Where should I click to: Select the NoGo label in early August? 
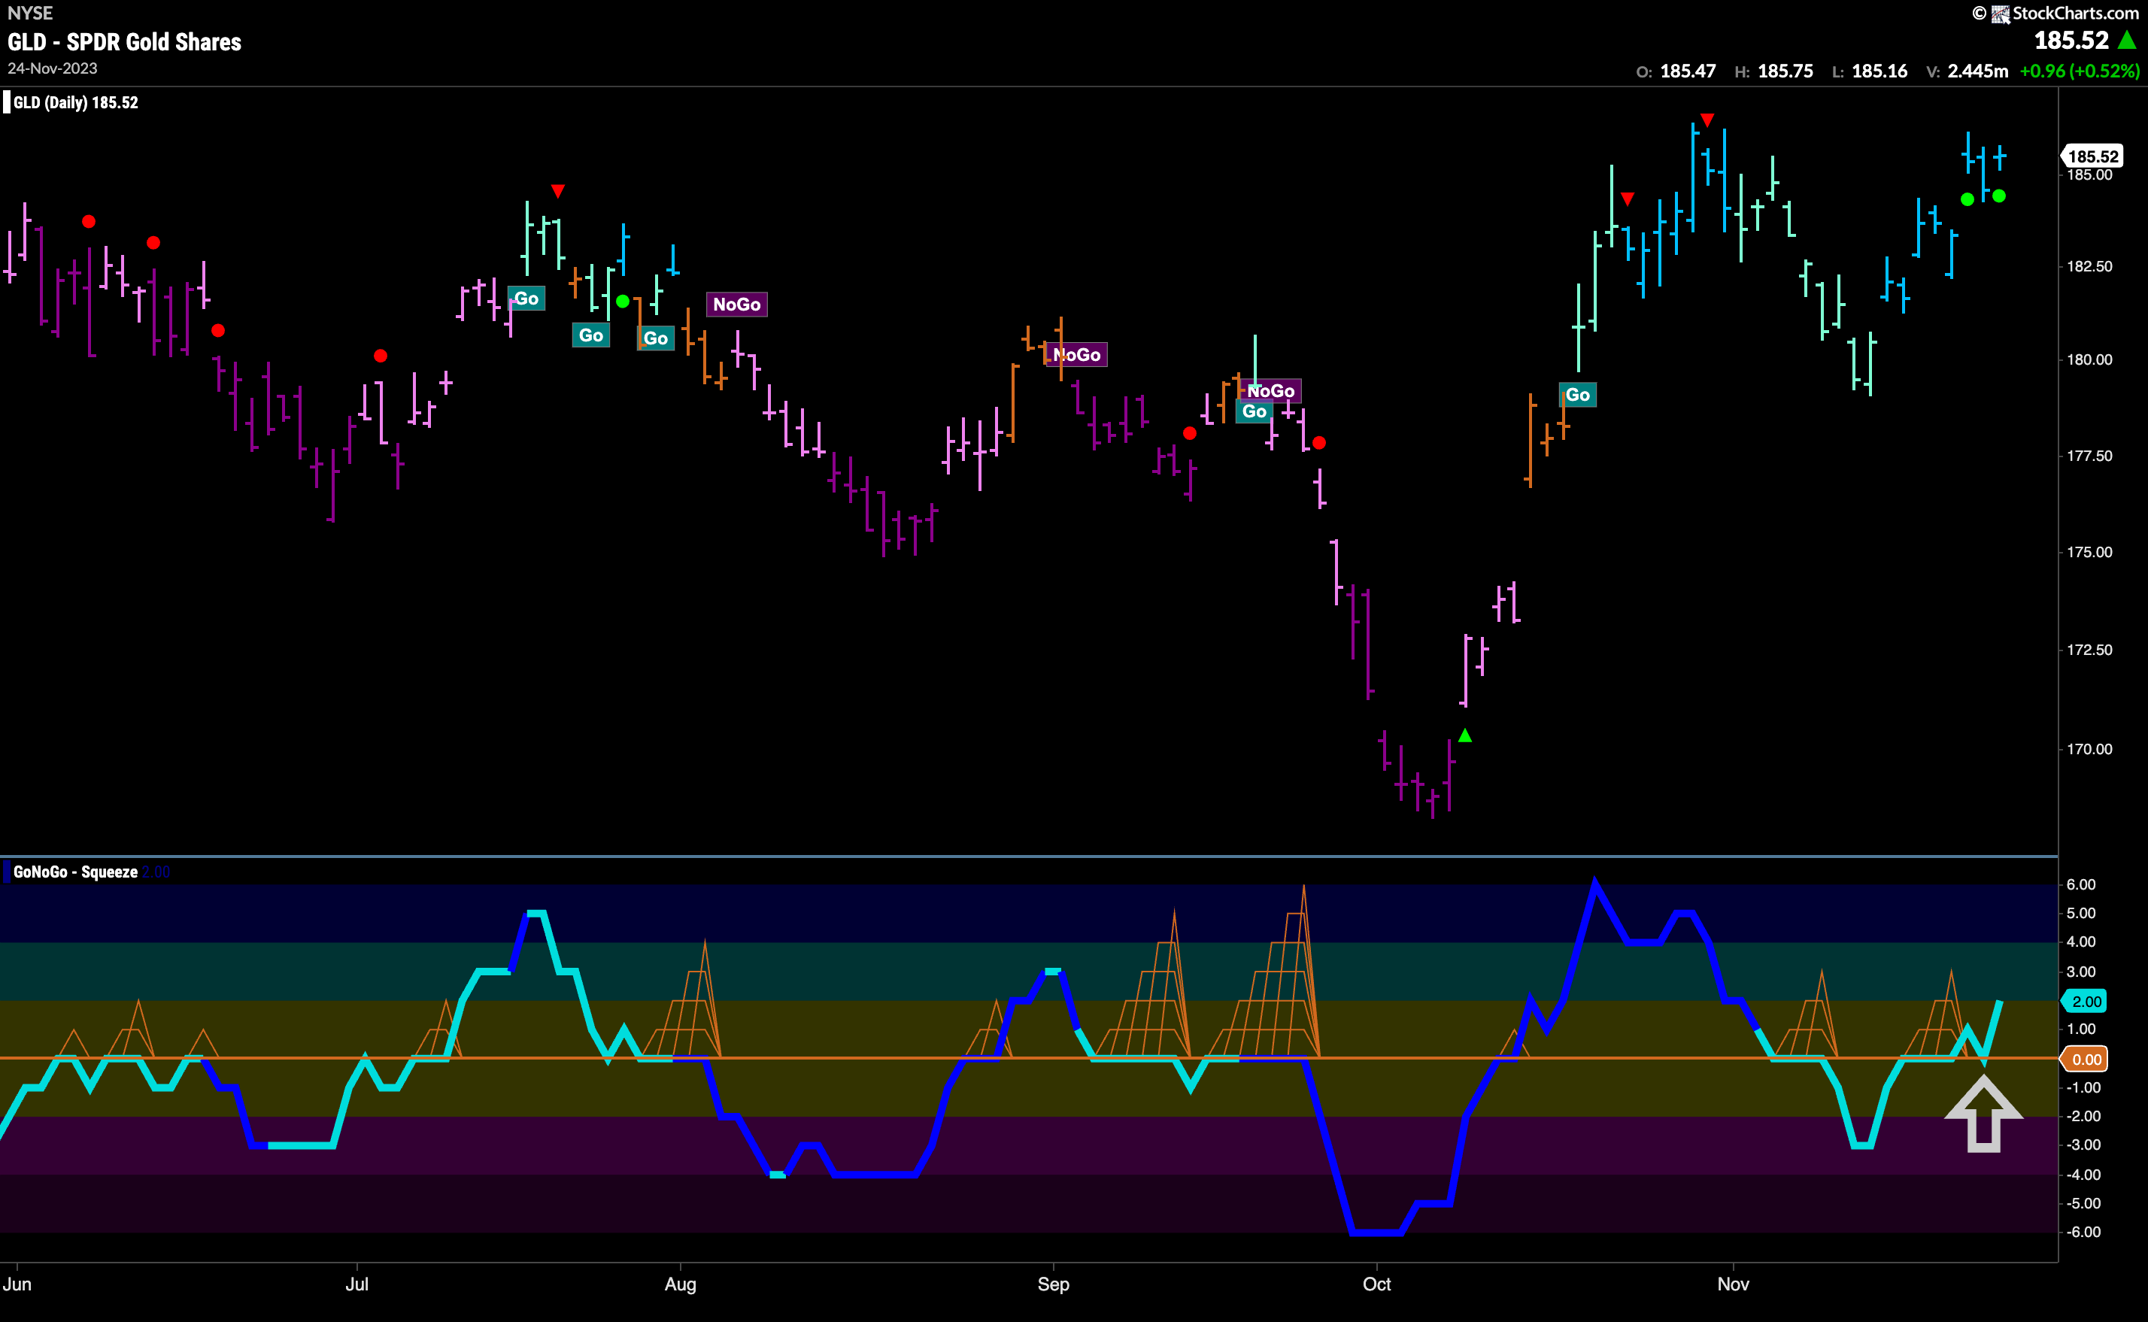737,305
